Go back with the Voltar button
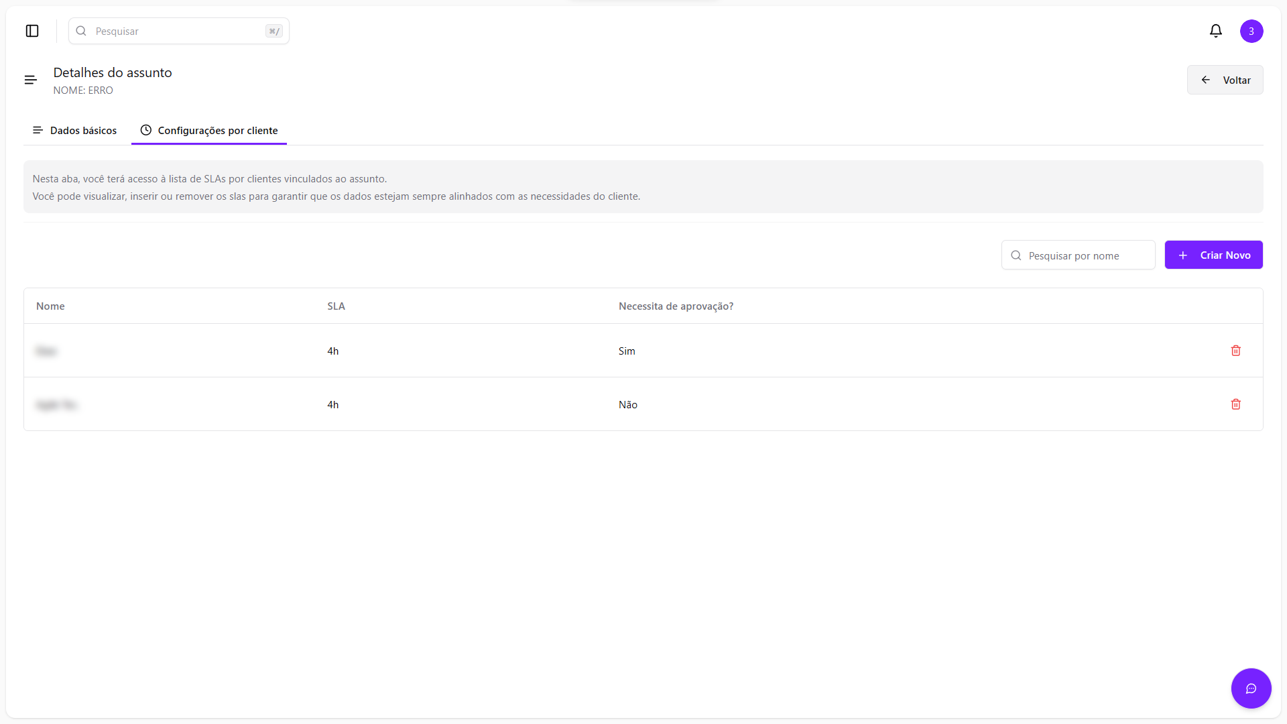The height and width of the screenshot is (724, 1287). click(1225, 80)
